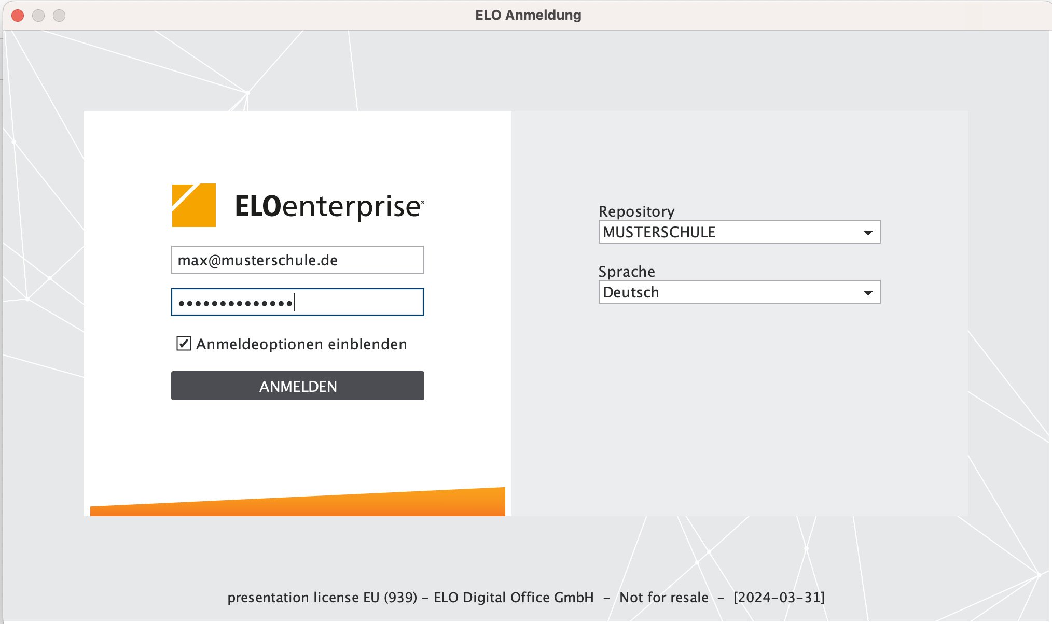Click the presentation license footer text
The image size is (1052, 624).
[x=410, y=598]
